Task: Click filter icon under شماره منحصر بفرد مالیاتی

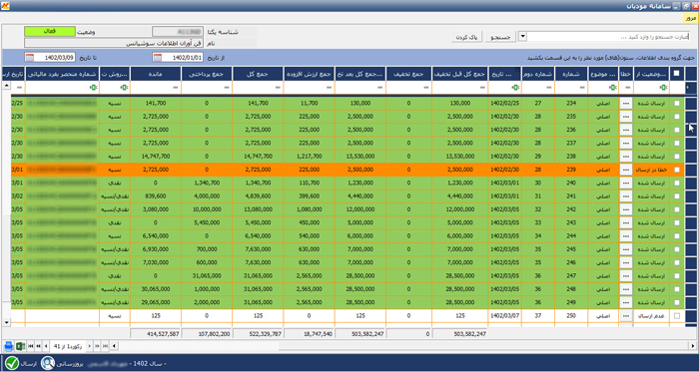Action: point(93,88)
